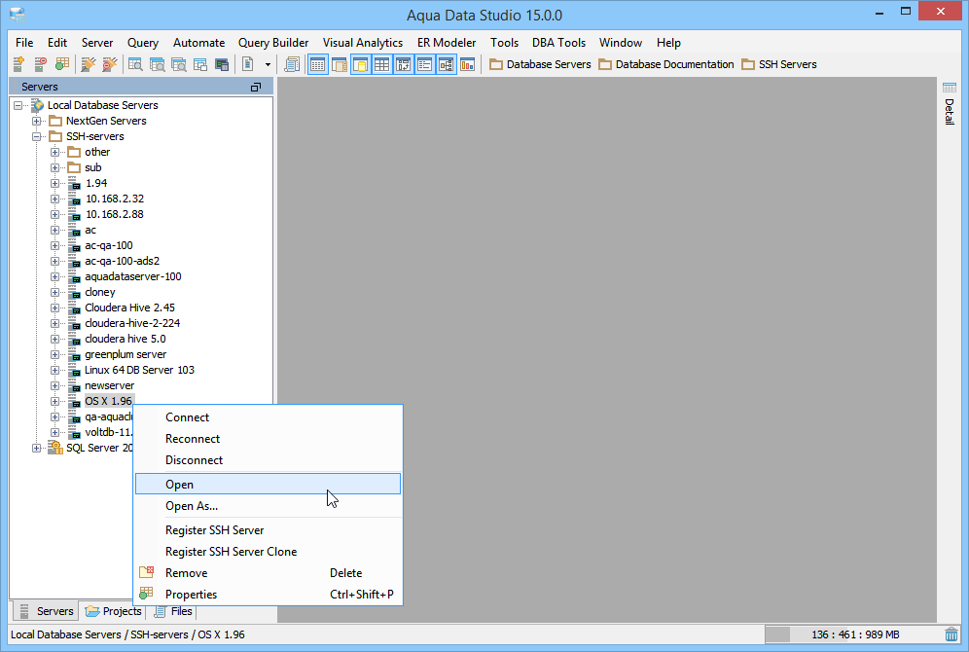969x652 pixels.
Task: Select the 10.168.2.88 server entry
Action: pos(115,214)
